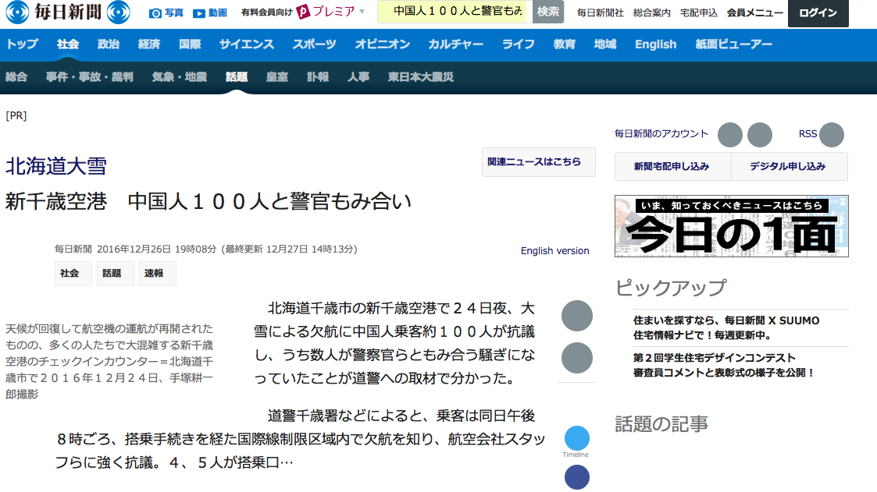Click the プレミア pink P icon

(x=304, y=12)
